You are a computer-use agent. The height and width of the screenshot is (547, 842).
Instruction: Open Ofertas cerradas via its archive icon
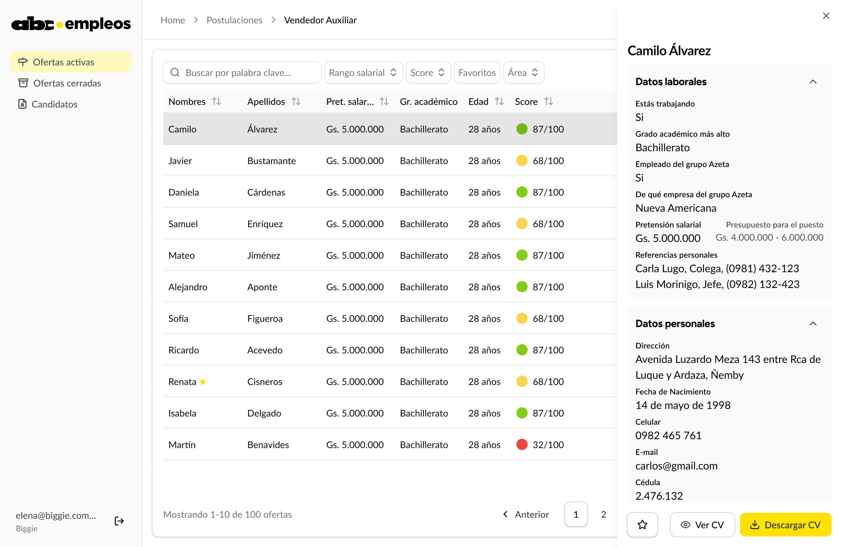[23, 83]
